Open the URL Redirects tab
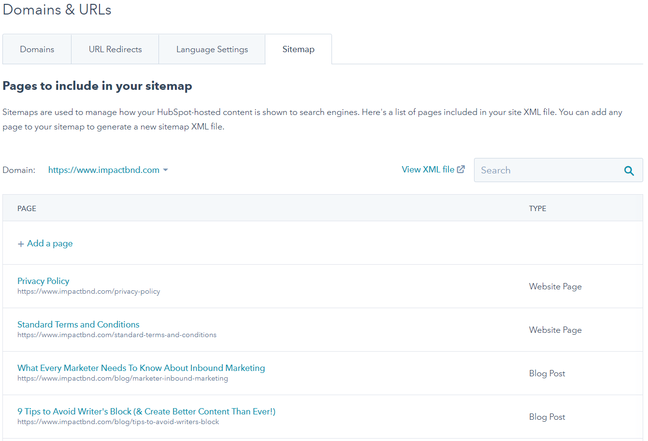648x441 pixels. pyautogui.click(x=115, y=49)
